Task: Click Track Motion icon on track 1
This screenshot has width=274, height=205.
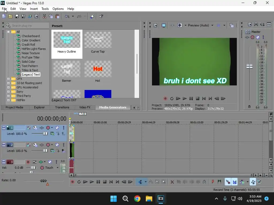Action: [x=35, y=128]
